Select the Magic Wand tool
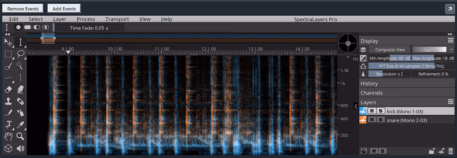 coord(20,66)
